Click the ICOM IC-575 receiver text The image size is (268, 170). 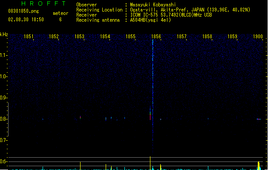(171, 15)
